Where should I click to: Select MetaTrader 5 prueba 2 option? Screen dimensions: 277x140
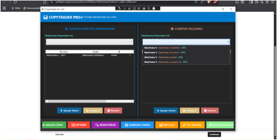186,52
